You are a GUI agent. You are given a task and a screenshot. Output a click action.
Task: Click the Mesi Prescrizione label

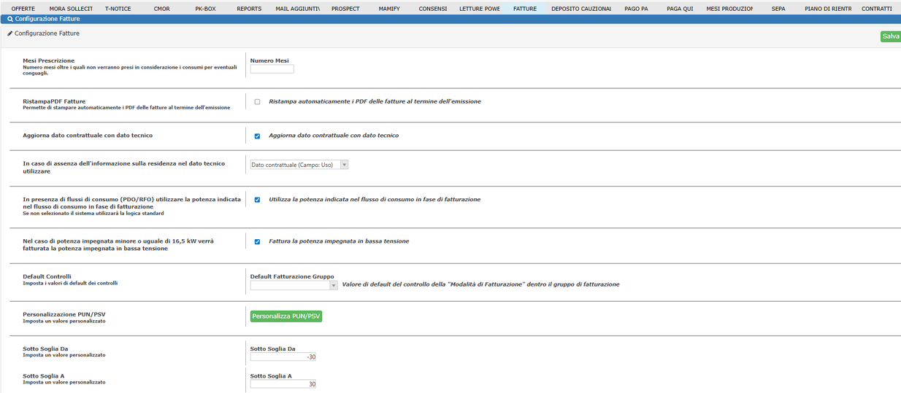coord(49,61)
